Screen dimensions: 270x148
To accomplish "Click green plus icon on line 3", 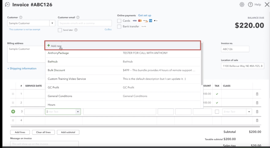I will click(x=13, y=112).
